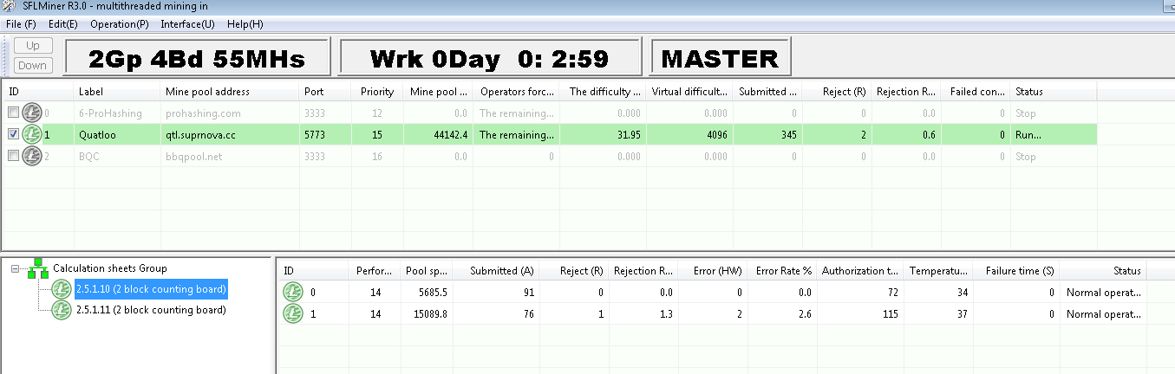Click the green icon for board ID 0
This screenshot has width=1175, height=374.
(293, 293)
